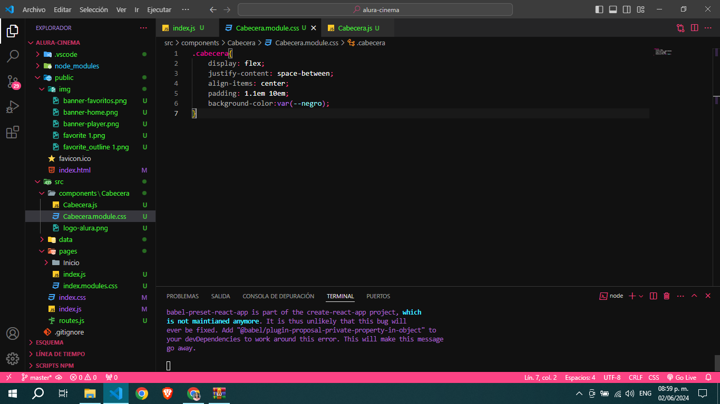Show more menu bar items ellipsis
This screenshot has width=720, height=404.
click(x=185, y=10)
